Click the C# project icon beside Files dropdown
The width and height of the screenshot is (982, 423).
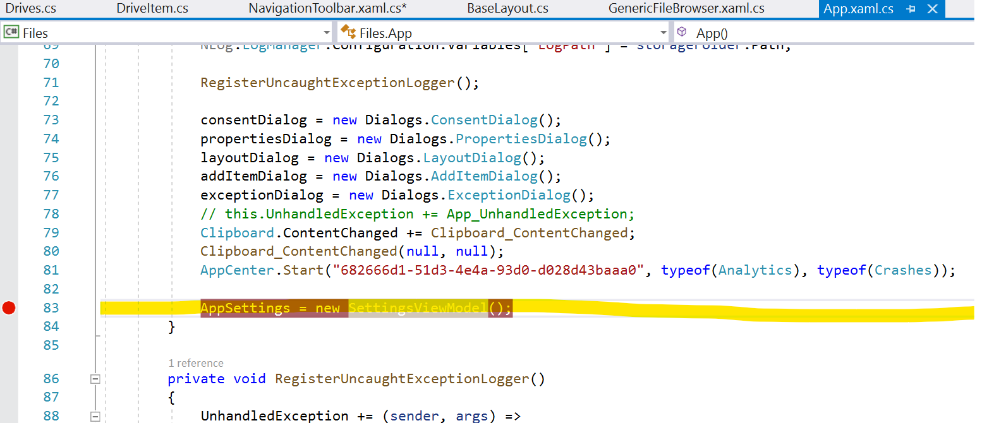(11, 32)
